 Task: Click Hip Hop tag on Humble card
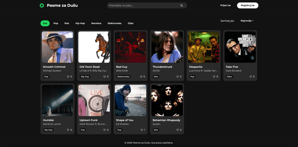point(48,130)
